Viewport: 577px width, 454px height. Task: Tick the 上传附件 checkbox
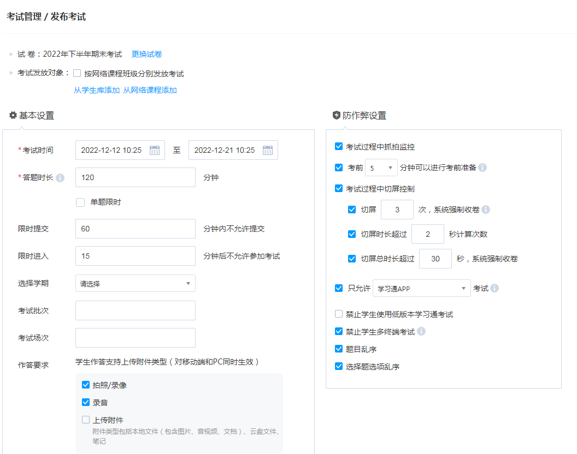[x=86, y=420]
